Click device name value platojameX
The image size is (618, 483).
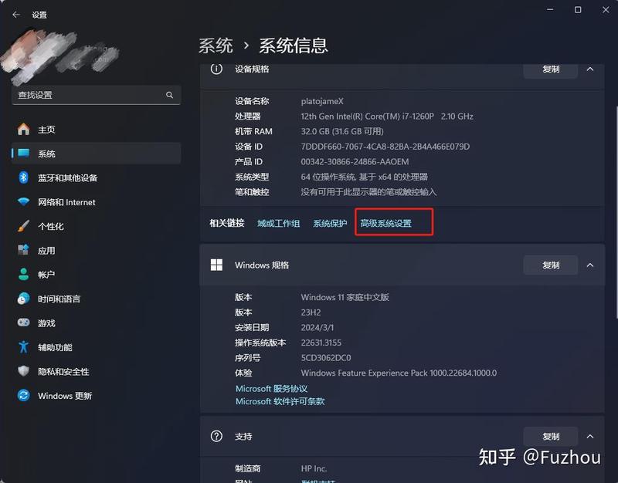tap(322, 101)
